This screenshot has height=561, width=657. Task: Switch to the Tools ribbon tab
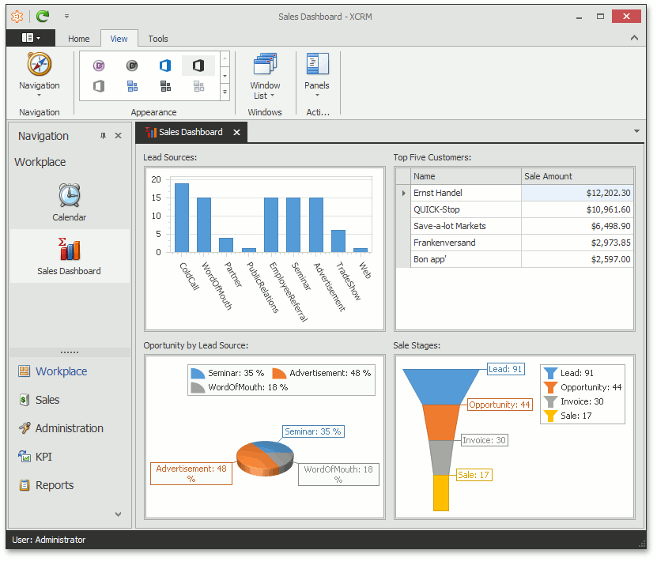click(x=158, y=39)
